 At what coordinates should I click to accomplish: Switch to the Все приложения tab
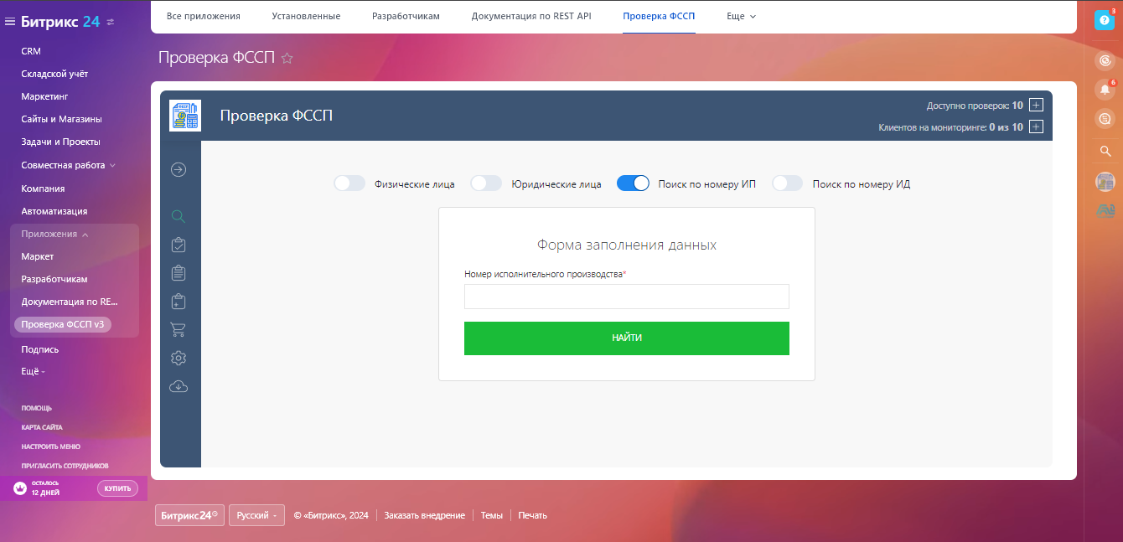[x=204, y=16]
